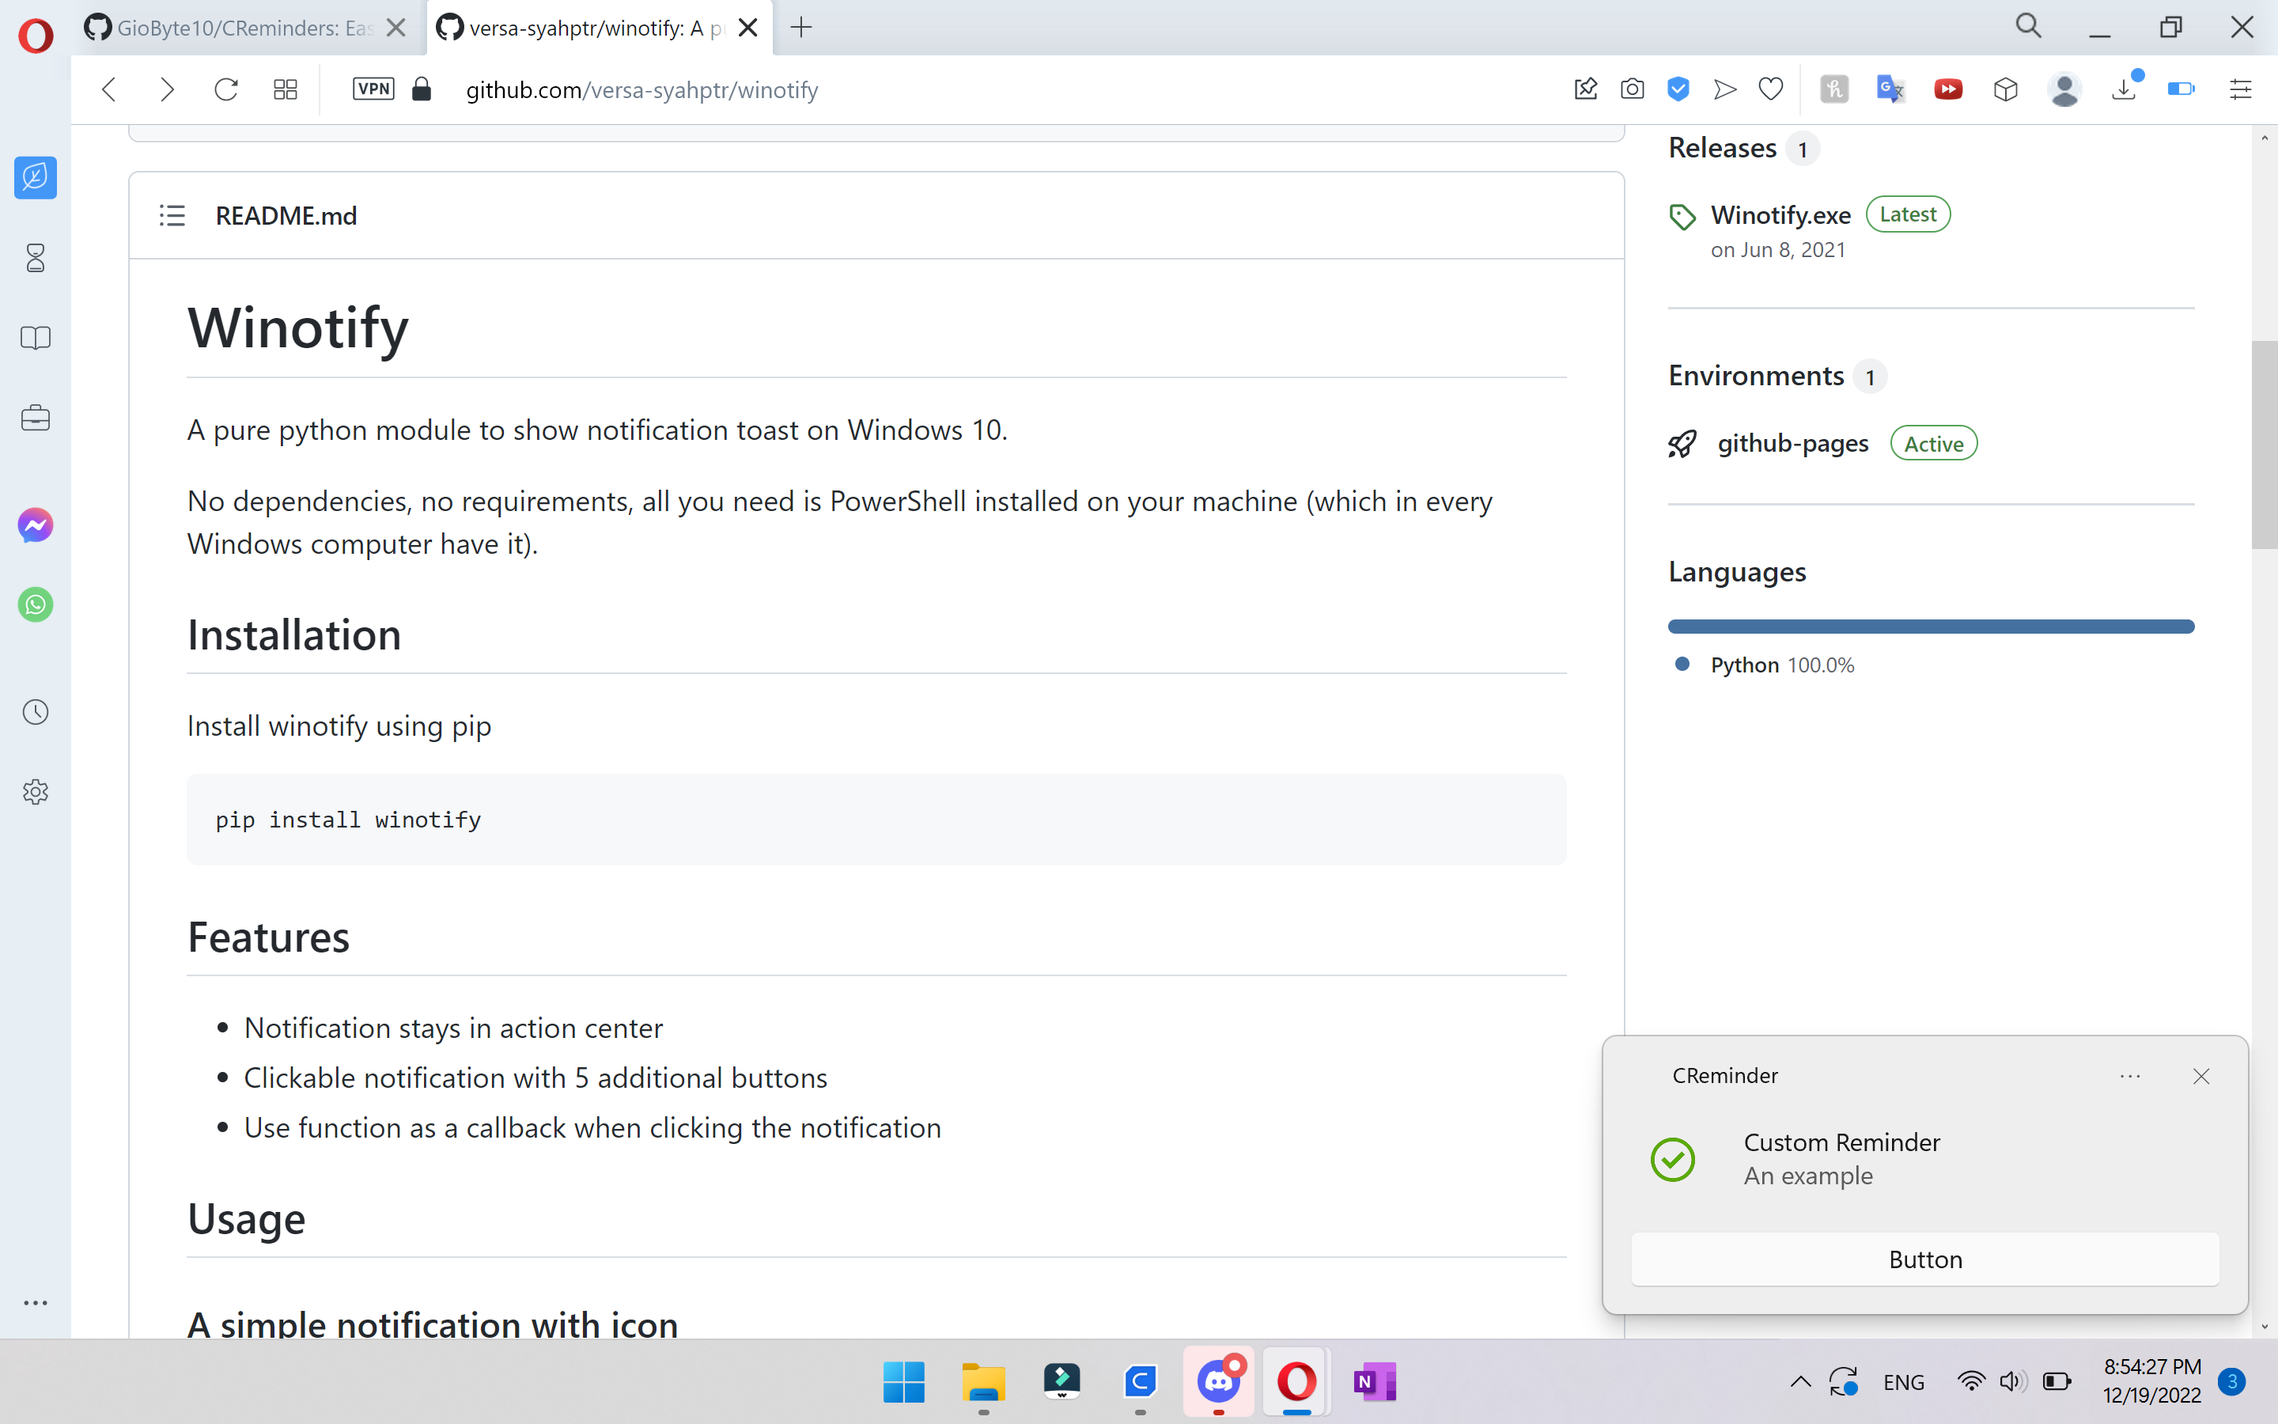The width and height of the screenshot is (2278, 1424).
Task: Toggle the VPN badge in address bar
Action: click(373, 89)
